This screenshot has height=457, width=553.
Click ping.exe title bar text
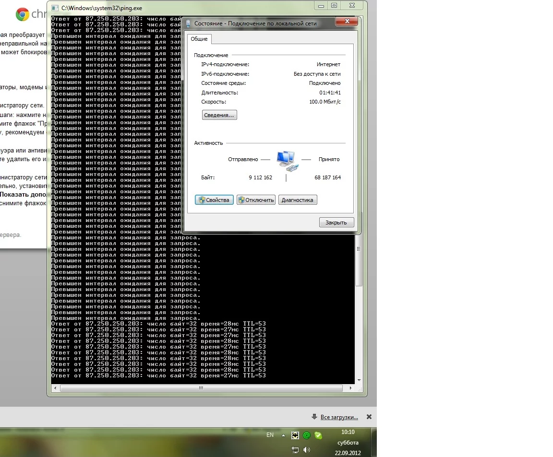click(x=102, y=8)
